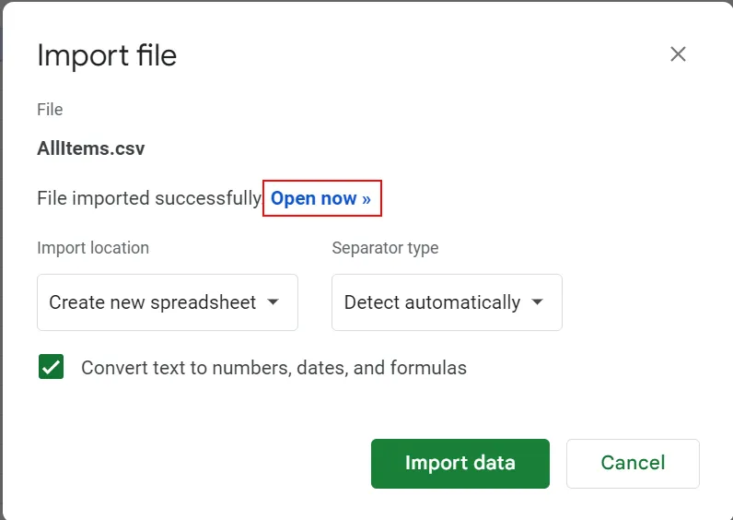This screenshot has height=520, width=733.
Task: Click Create new spreadsheet option text
Action: pos(152,302)
